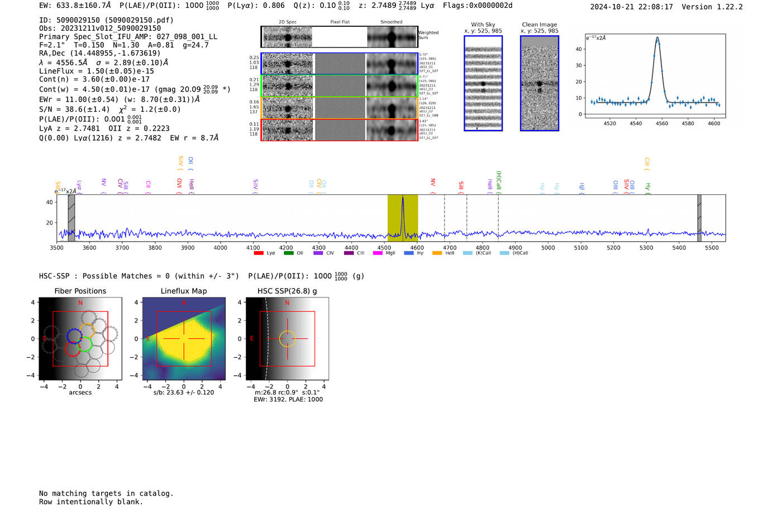This screenshot has height=532, width=782.
Task: Click the blue fiber circle in Fiber Positions
Action: tap(74, 336)
